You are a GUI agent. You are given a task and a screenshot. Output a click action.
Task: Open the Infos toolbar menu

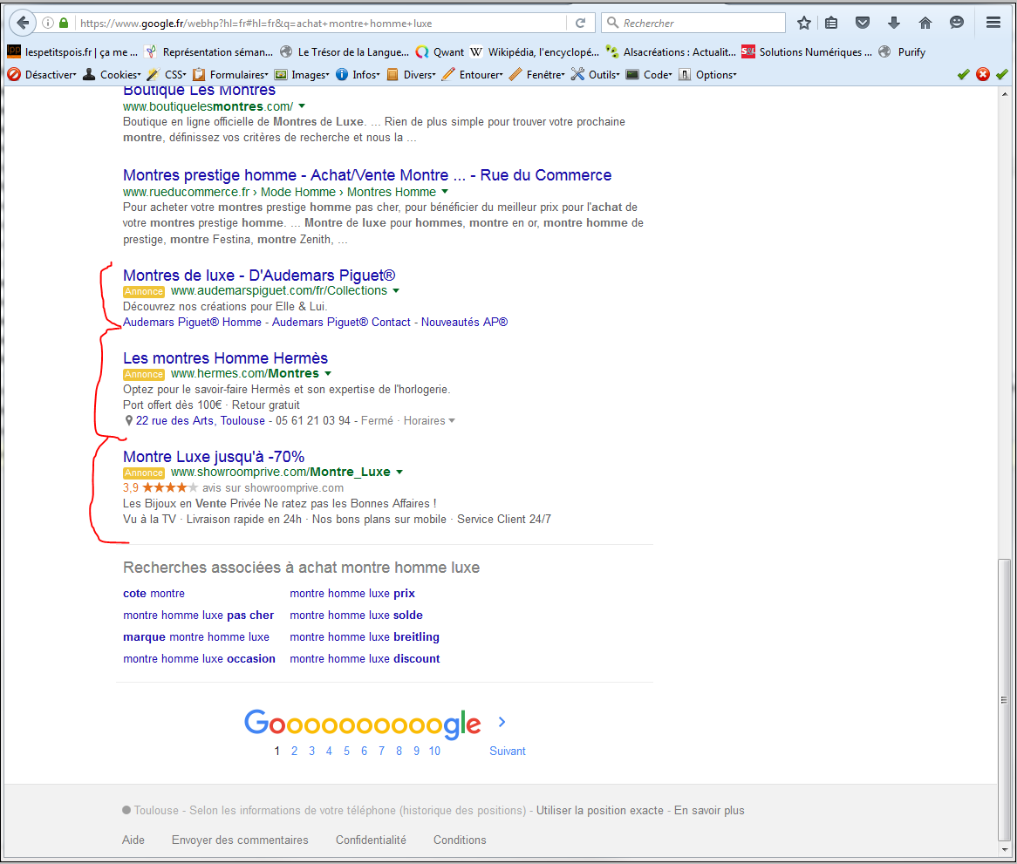click(358, 74)
